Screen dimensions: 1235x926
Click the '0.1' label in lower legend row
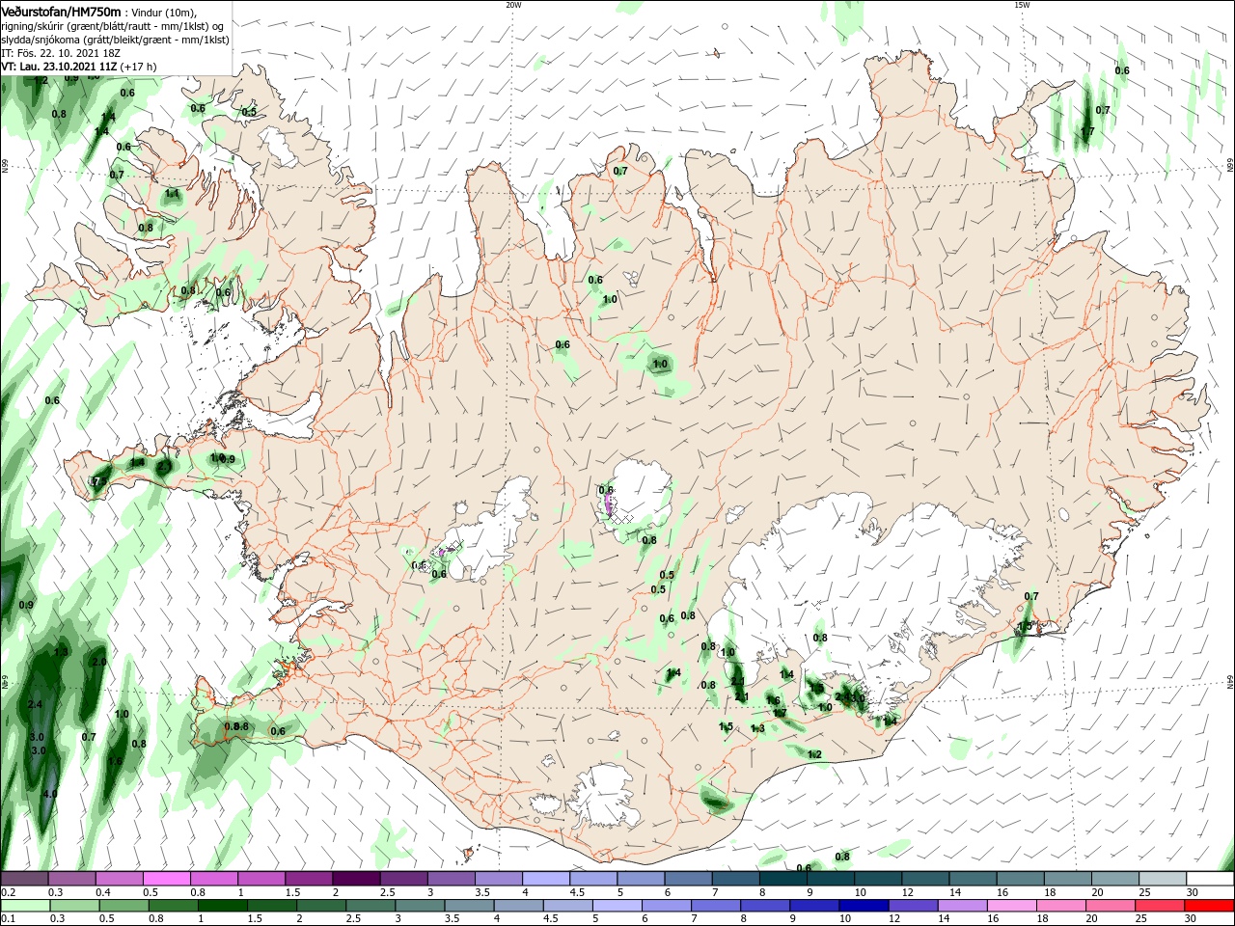pyautogui.click(x=9, y=919)
